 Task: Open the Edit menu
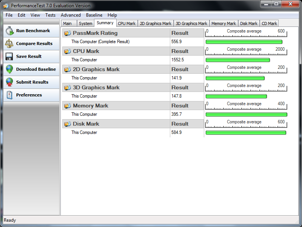pos(22,15)
